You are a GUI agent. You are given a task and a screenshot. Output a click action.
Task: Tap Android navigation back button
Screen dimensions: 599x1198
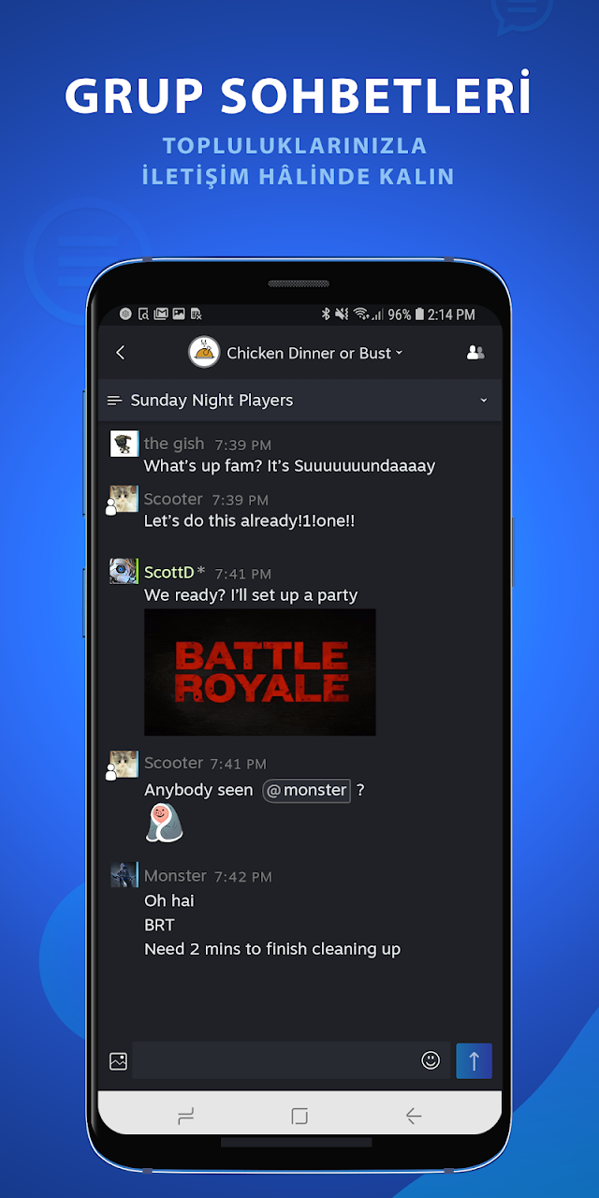413,1116
